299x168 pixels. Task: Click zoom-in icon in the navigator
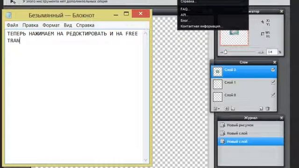click(x=261, y=52)
